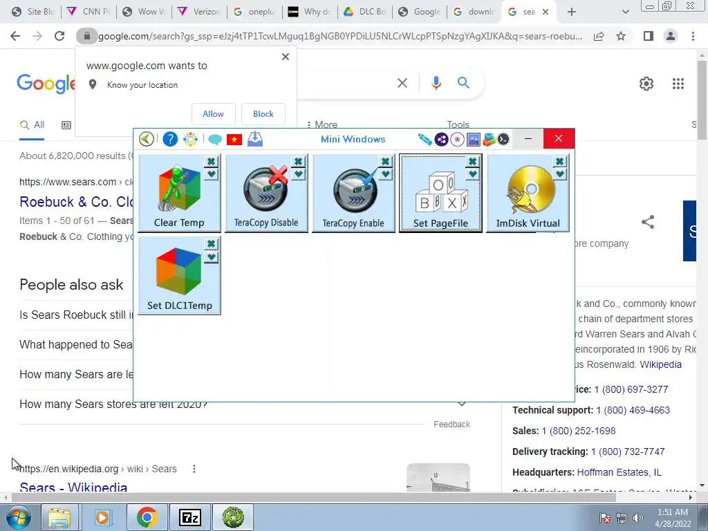Image resolution: width=708 pixels, height=531 pixels.
Task: Remove Set DLC1Temp tile with its X button
Action: point(211,244)
